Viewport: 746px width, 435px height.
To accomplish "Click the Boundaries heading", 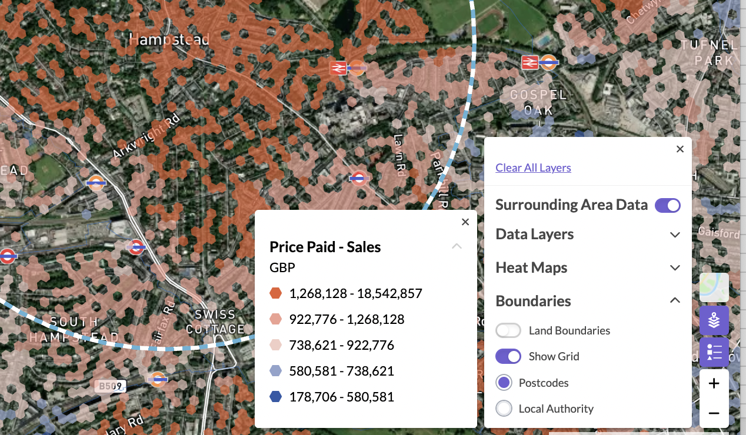I will pyautogui.click(x=533, y=301).
